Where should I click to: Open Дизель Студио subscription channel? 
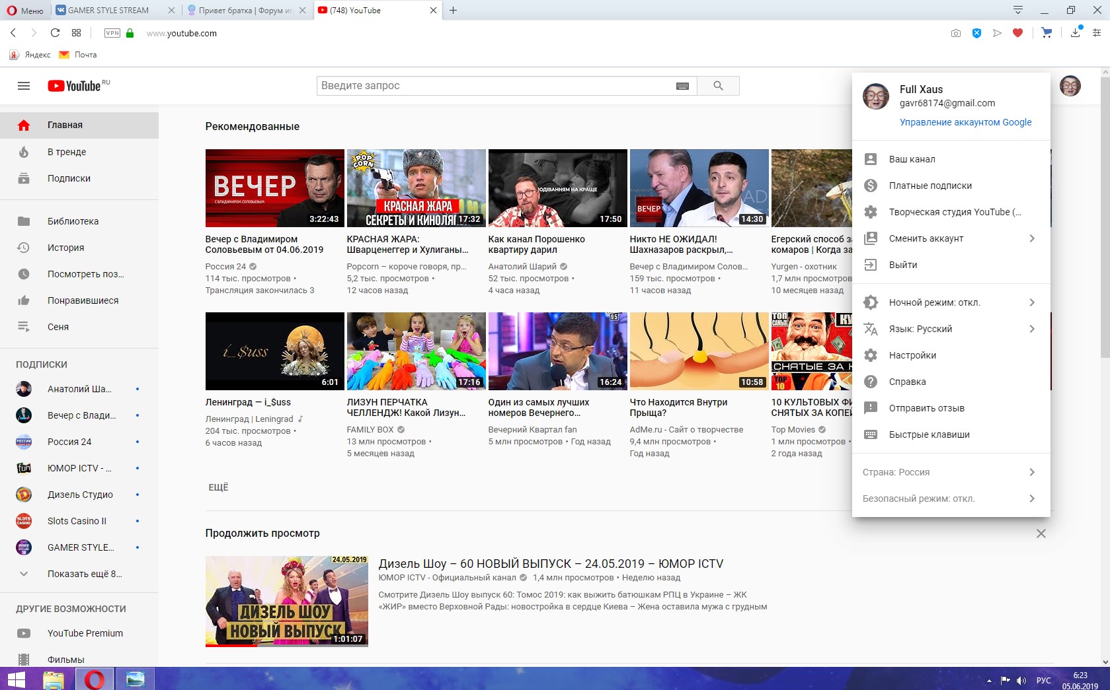(79, 495)
